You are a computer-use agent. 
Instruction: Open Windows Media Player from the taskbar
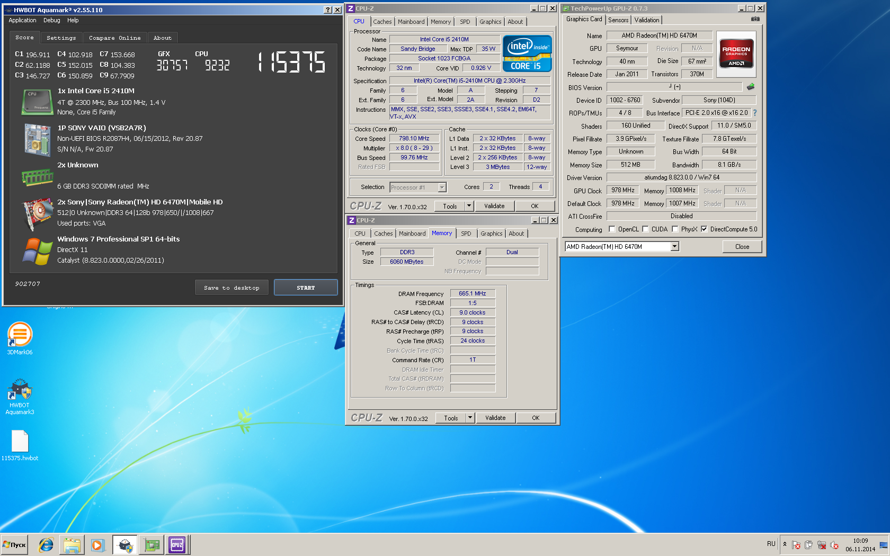(x=97, y=545)
